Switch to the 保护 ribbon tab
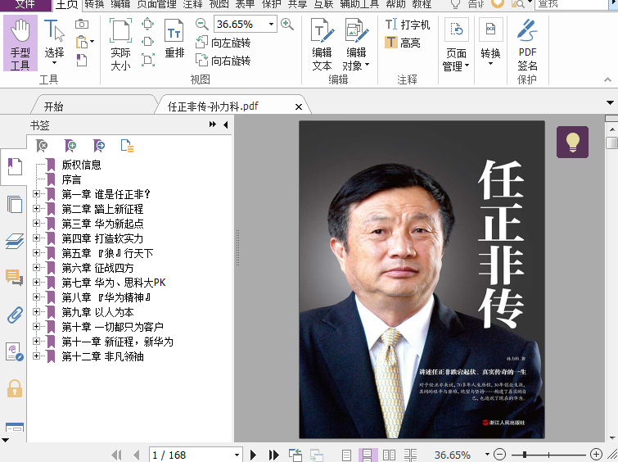618x462 pixels. [x=272, y=4]
